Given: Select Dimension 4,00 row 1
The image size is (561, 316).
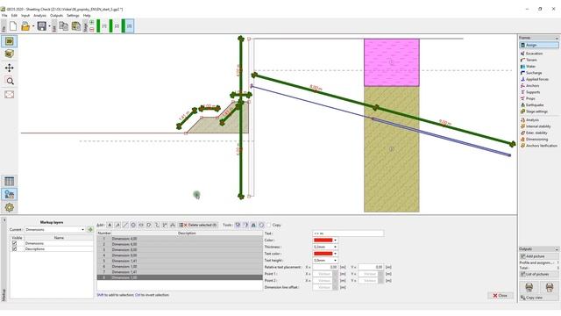Looking at the screenshot, I should (180, 239).
